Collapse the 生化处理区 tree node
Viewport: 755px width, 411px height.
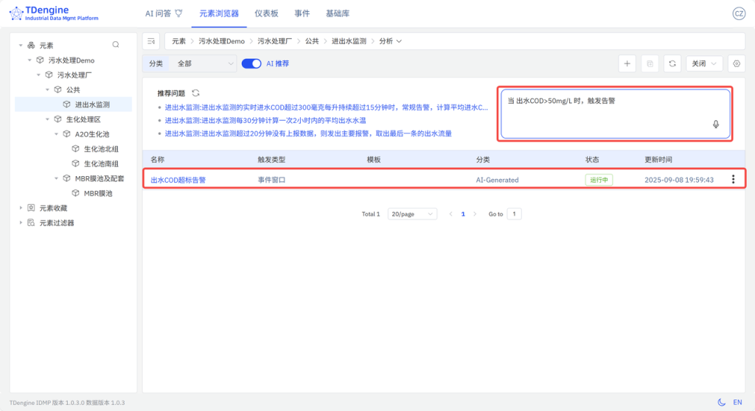48,119
